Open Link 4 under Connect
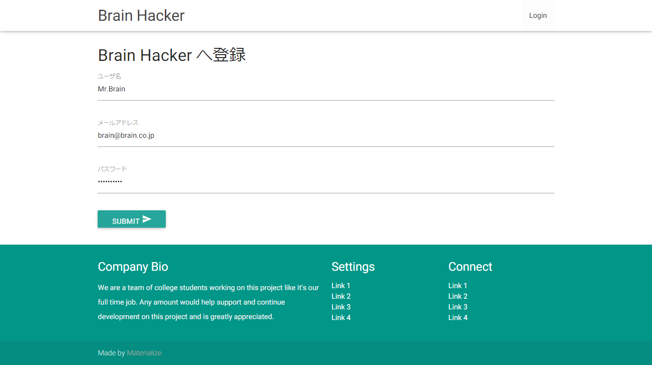This screenshot has width=652, height=365. (458, 318)
